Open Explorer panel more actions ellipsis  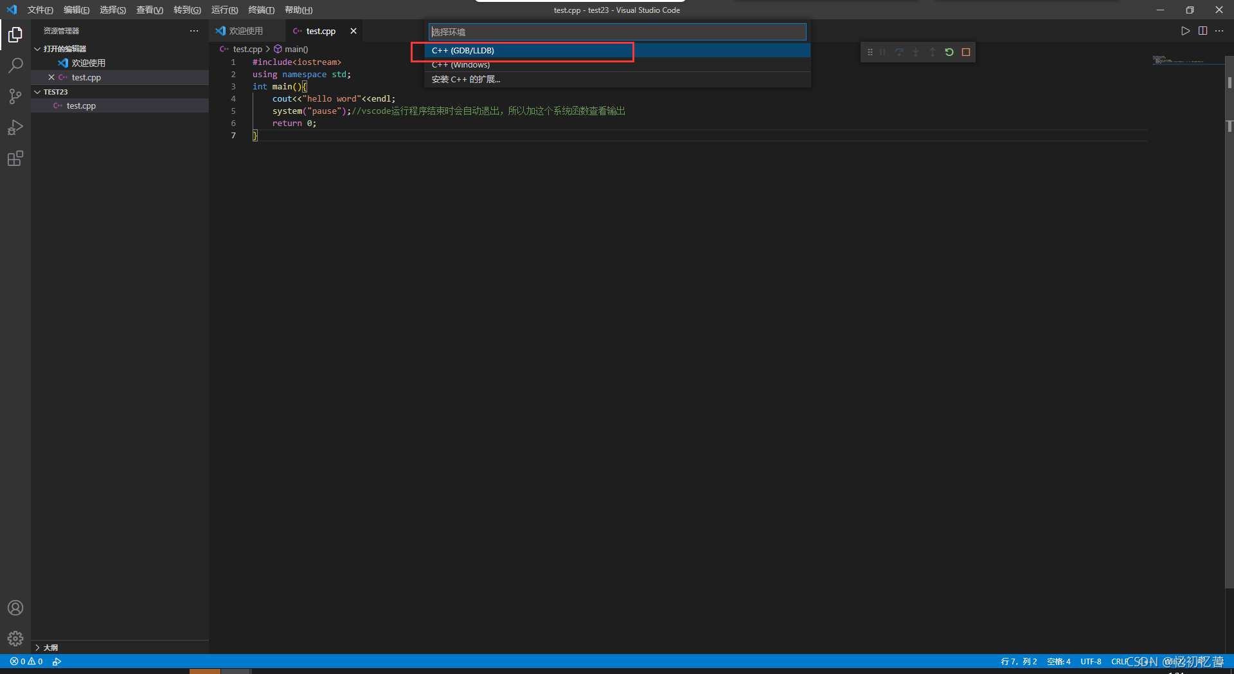[x=194, y=31]
